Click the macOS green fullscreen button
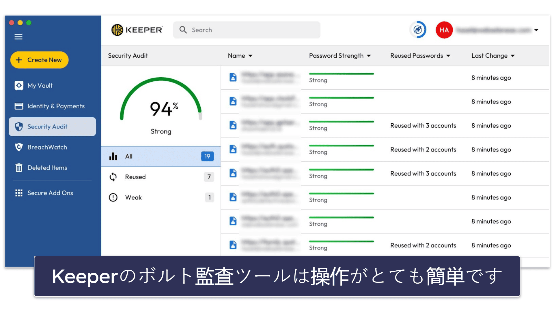 [29, 22]
